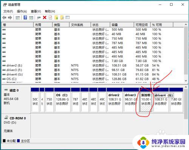Toggle the console tree pane toolbar icon
189x150 pixels.
pos(17,18)
